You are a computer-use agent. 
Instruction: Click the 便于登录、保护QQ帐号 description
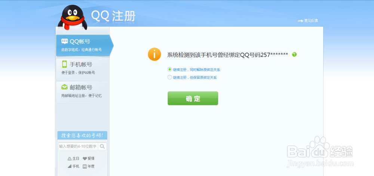(78, 72)
